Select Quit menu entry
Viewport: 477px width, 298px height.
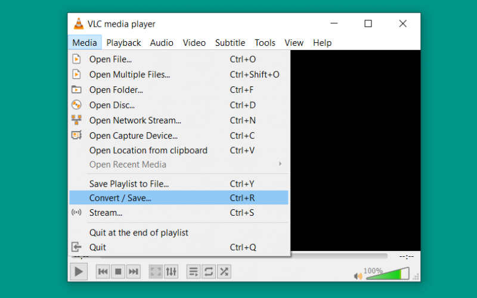click(178, 247)
